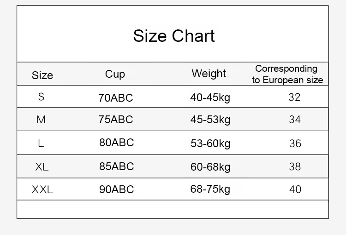
Task: Click the XL size cell
Action: click(x=42, y=167)
